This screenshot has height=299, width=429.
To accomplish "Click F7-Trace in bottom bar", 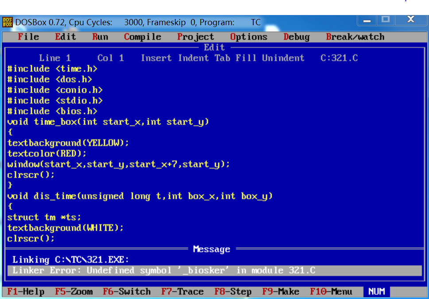I will coord(182,291).
